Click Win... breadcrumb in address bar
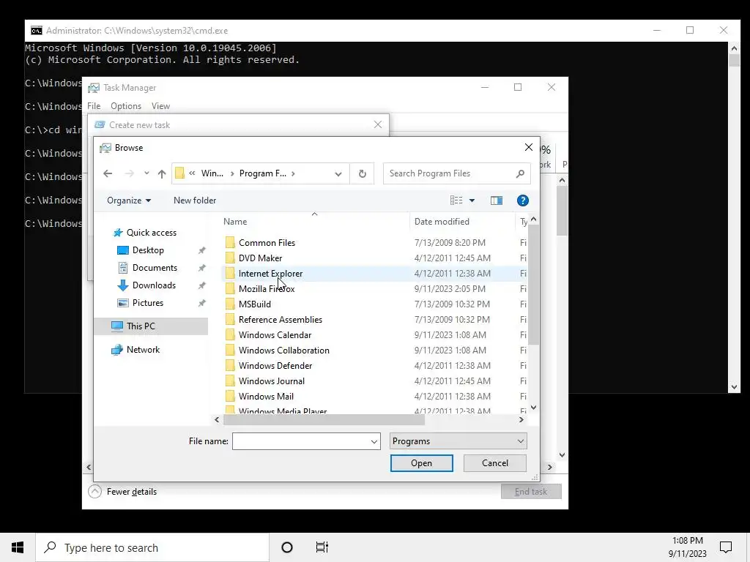750x562 pixels. pos(212,173)
